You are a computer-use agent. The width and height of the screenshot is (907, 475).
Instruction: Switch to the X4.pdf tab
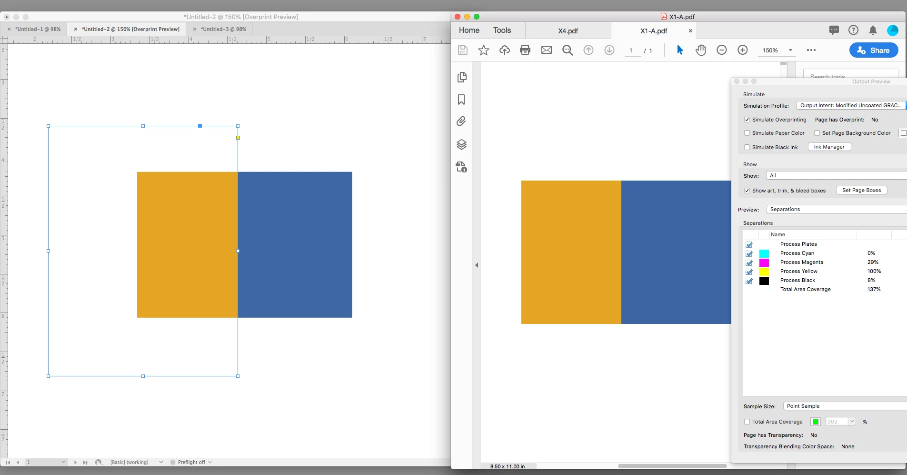(568, 31)
